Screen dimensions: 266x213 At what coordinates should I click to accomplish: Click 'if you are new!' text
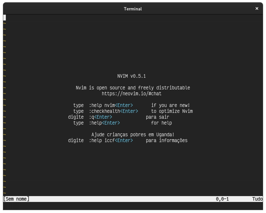point(171,105)
